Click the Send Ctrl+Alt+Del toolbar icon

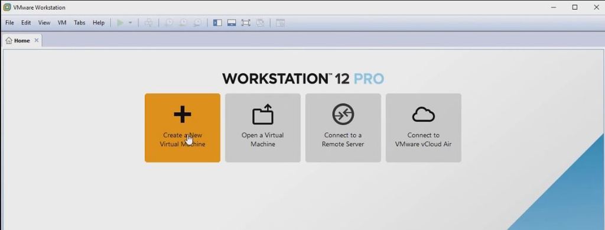[148, 23]
